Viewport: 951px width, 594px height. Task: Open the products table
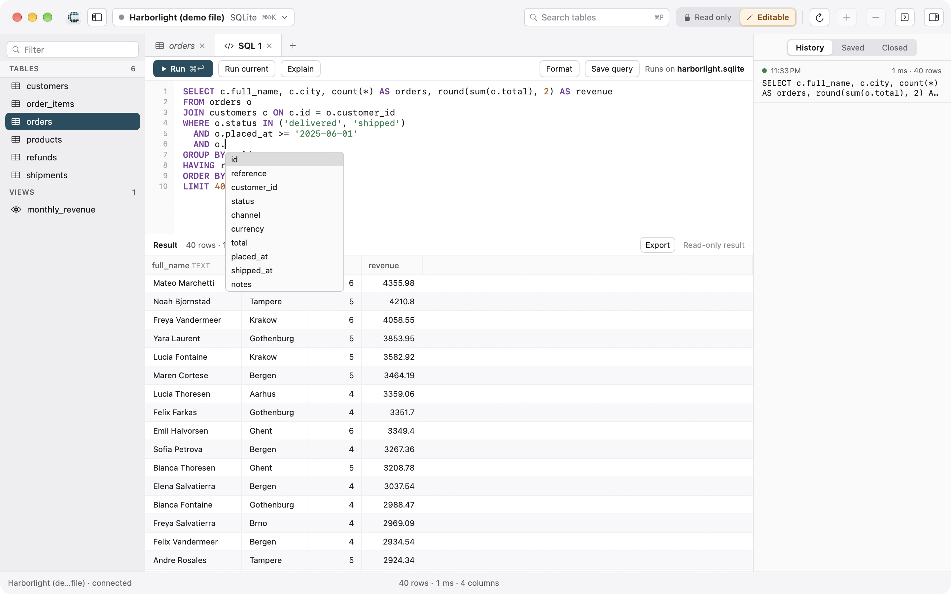73,140
